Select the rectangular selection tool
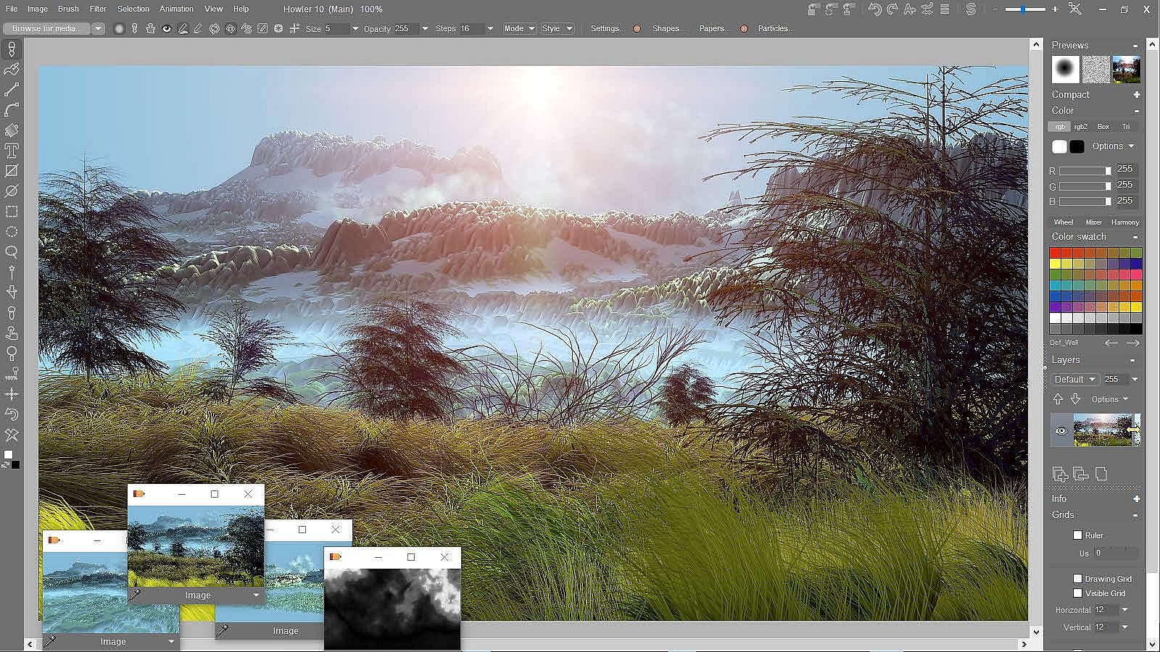The width and height of the screenshot is (1160, 652). (x=12, y=212)
